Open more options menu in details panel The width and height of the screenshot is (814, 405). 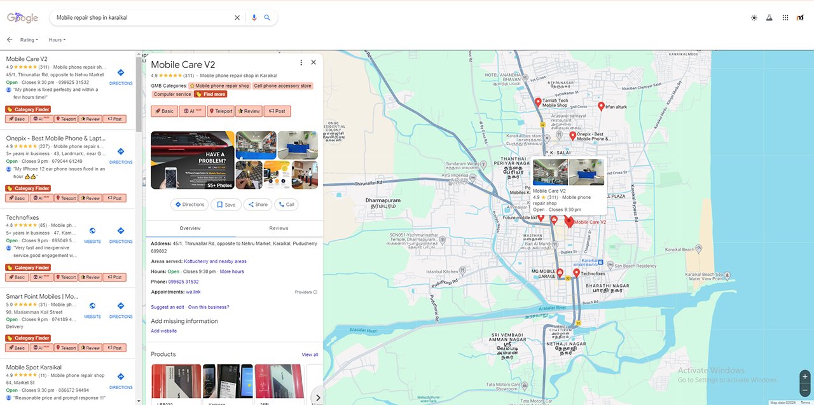coord(301,62)
